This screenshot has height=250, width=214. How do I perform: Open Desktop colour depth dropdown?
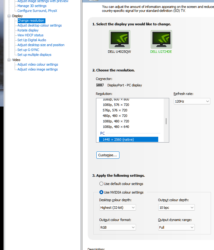coord(117,208)
